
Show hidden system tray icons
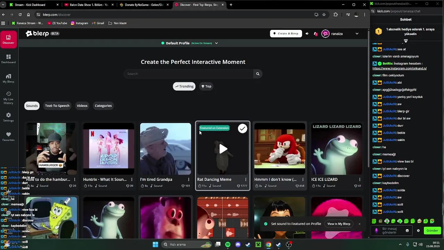[400, 244]
